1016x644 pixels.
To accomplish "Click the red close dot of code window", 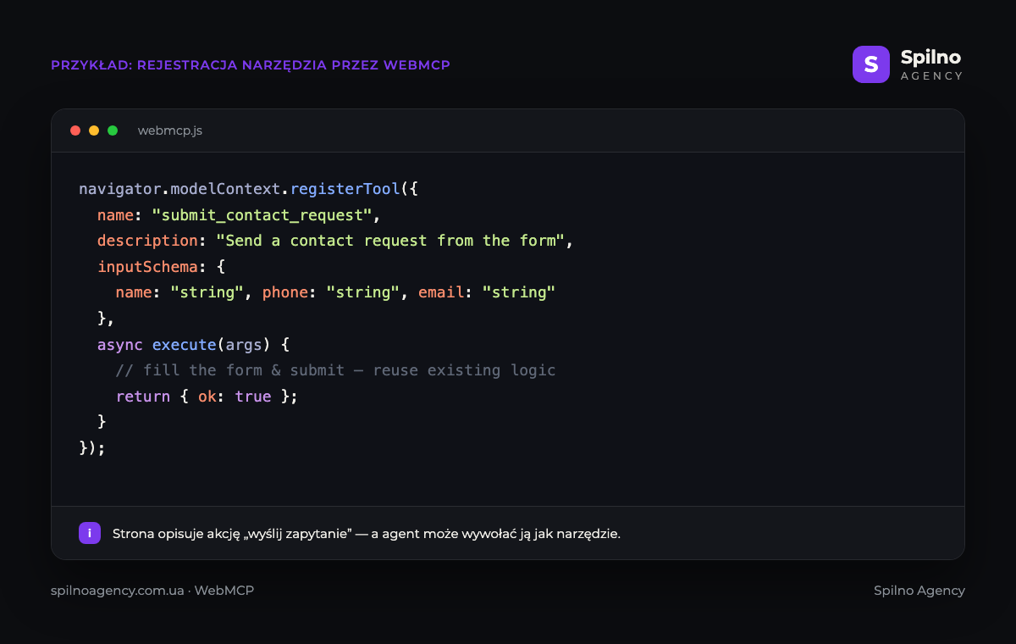I will pos(75,130).
